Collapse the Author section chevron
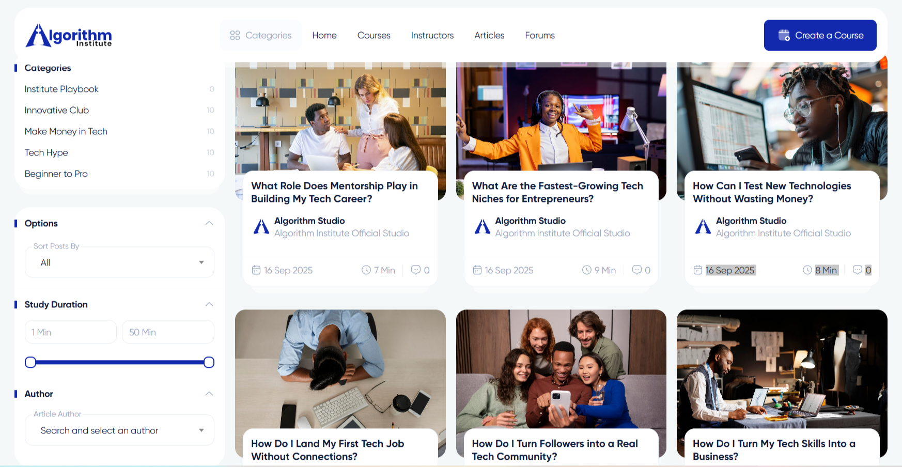 click(209, 394)
